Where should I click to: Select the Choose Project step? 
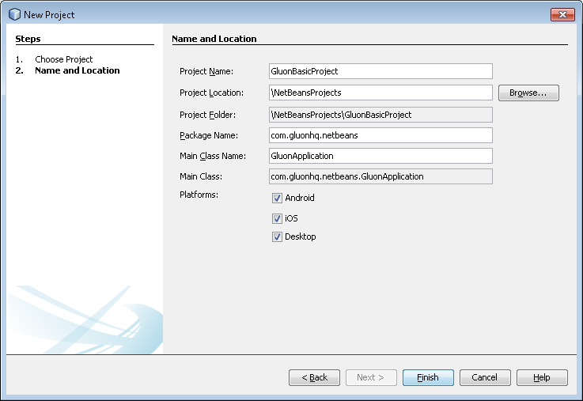63,59
